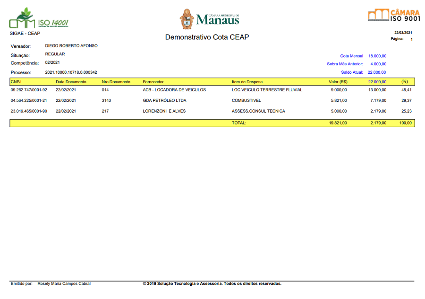Click the ISO 14001 green logo
The width and height of the screenshot is (425, 299).
[x=39, y=19]
